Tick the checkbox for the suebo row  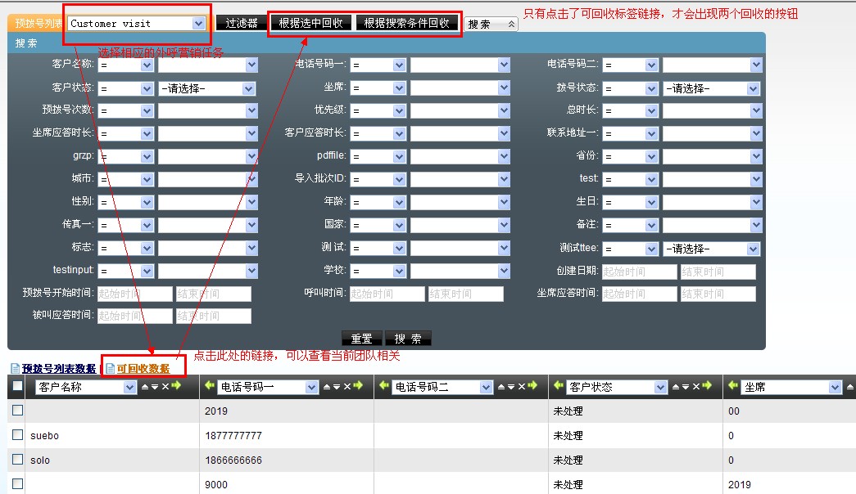point(17,435)
